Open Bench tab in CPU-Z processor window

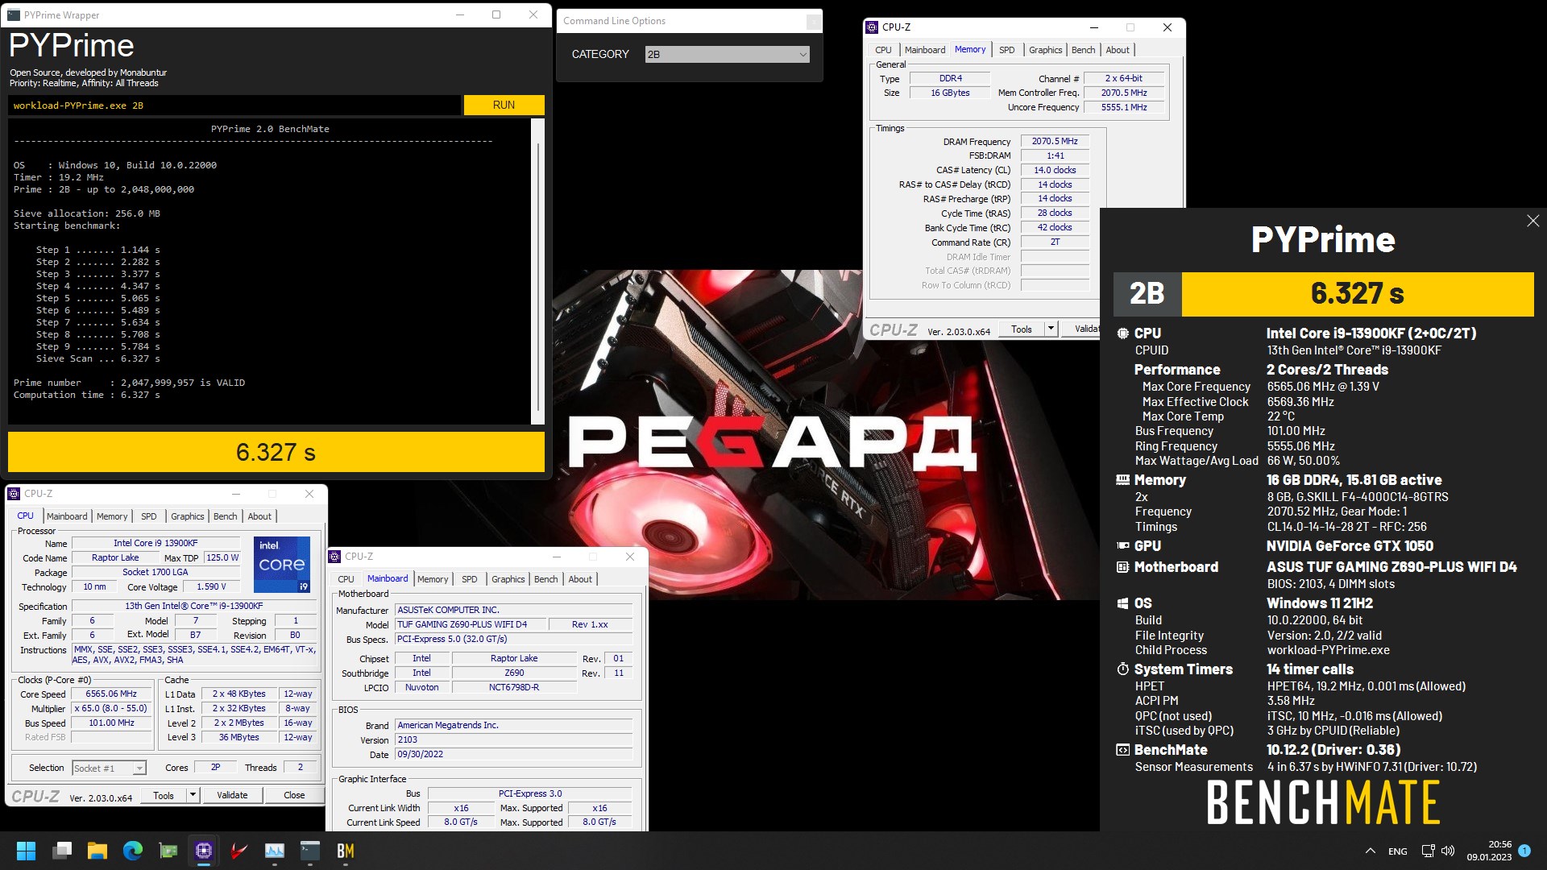226,516
